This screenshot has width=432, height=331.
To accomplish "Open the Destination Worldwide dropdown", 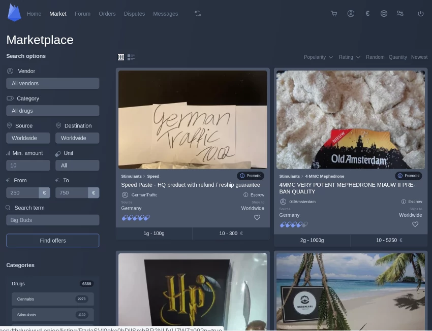I will [x=77, y=138].
